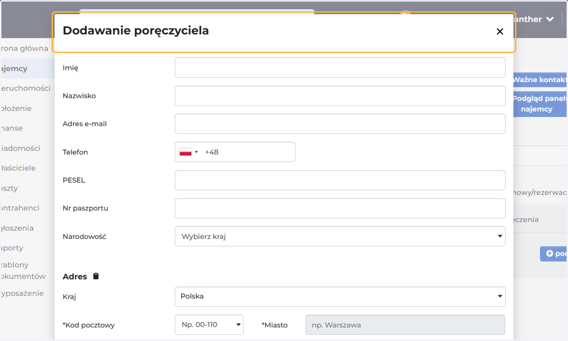Click the Imię input field
The image size is (568, 341).
point(340,68)
